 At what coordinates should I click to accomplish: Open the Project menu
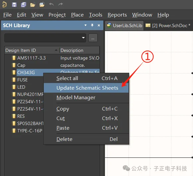(57, 15)
